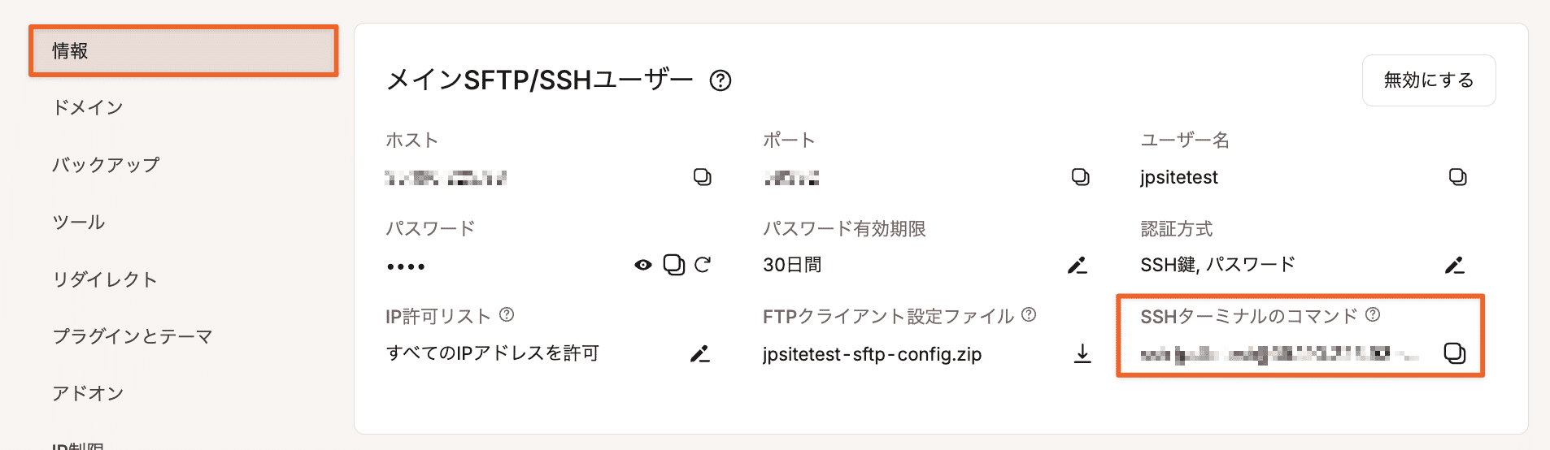Copy the SSH terminal command
This screenshot has width=1550, height=450.
click(x=1454, y=353)
